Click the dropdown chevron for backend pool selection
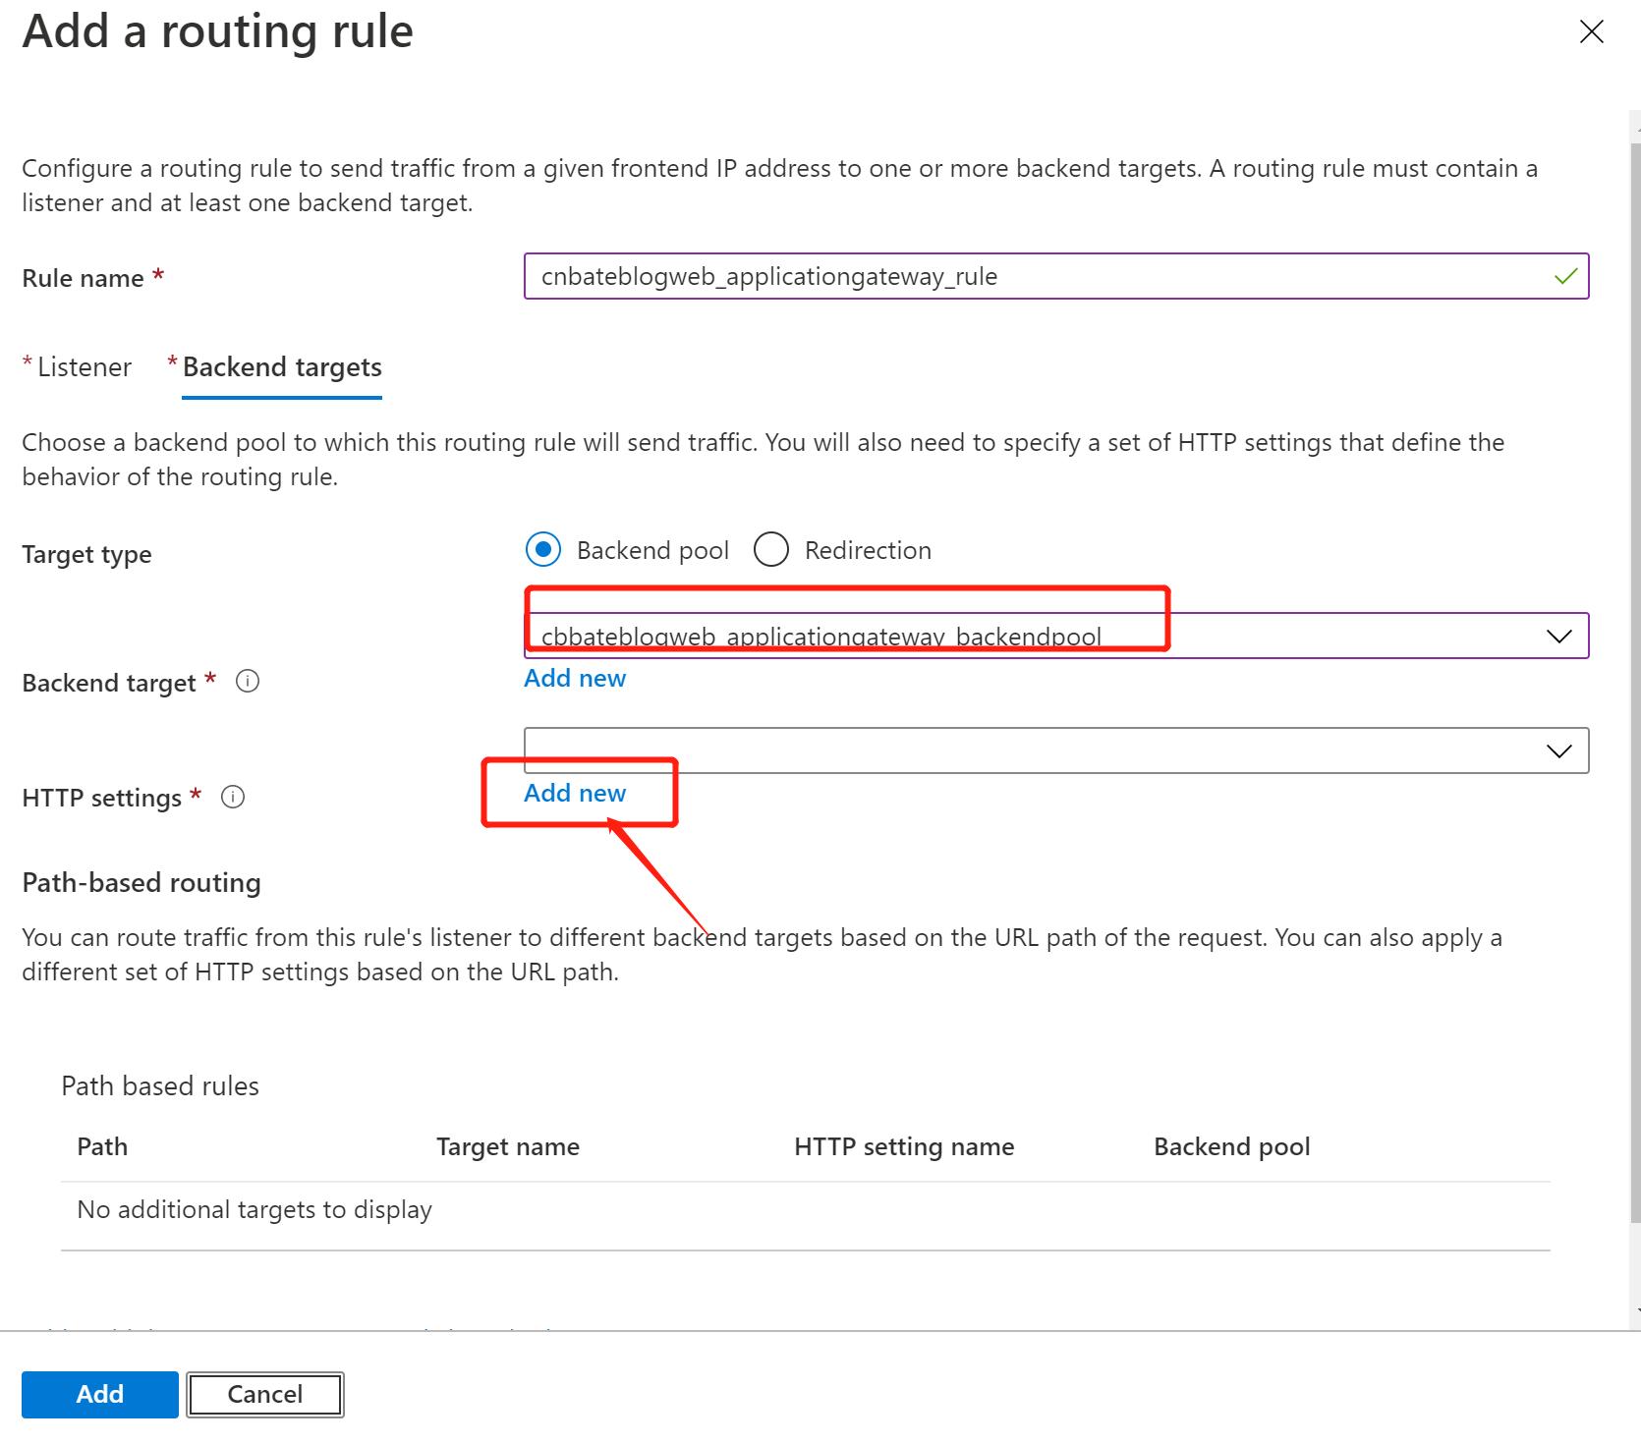Viewport: 1641px width, 1444px height. [x=1558, y=636]
